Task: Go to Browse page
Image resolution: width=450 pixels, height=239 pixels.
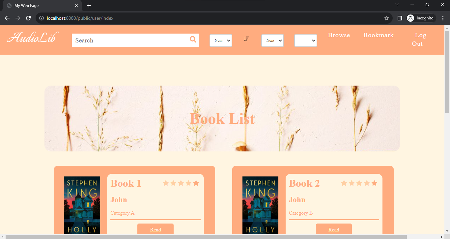Action: (x=339, y=35)
